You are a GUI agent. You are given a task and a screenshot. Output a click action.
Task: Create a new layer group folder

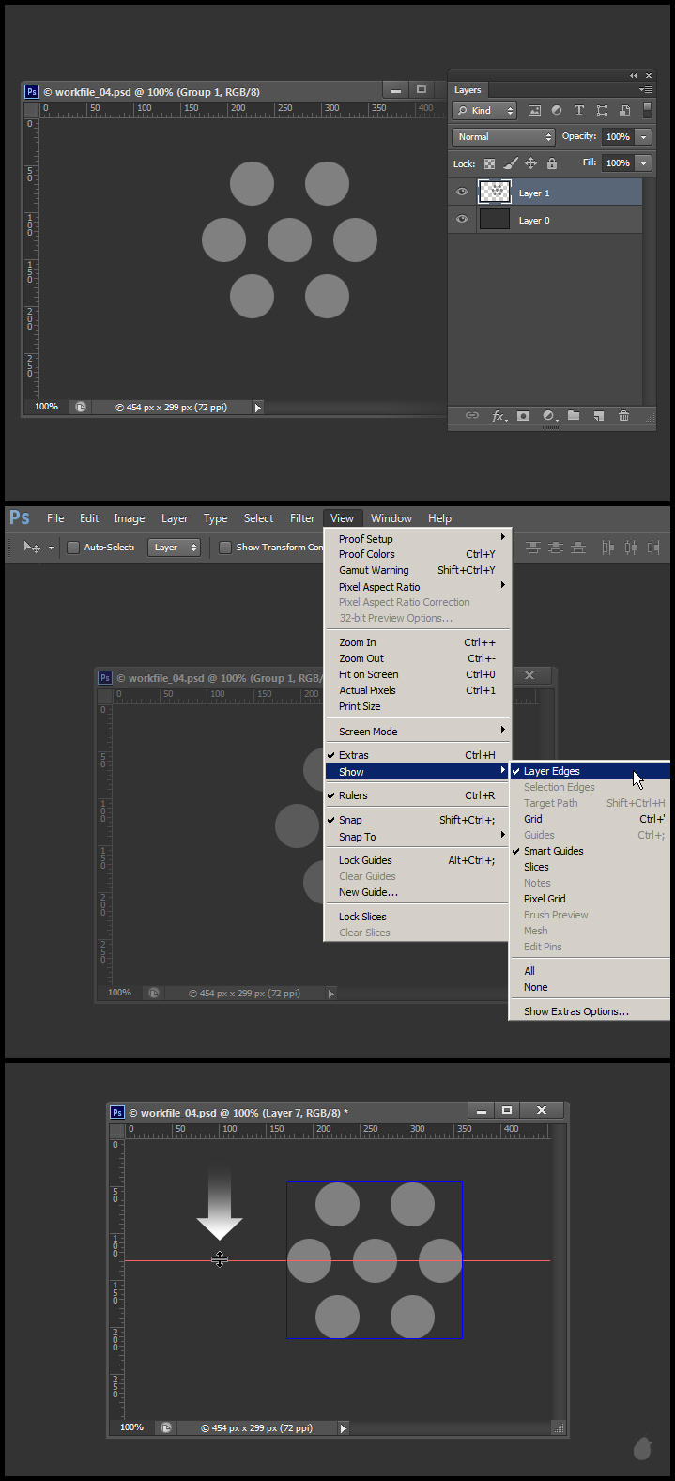(574, 416)
